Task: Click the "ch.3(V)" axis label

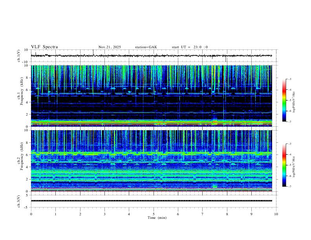Action: click(19, 201)
